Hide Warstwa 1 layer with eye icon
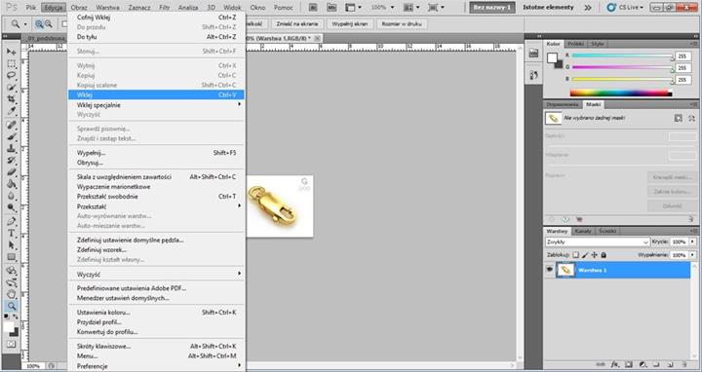The height and width of the screenshot is (372, 702). [x=549, y=270]
